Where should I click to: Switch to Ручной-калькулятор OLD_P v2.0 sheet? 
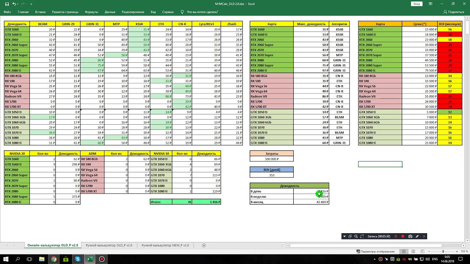tap(109, 245)
